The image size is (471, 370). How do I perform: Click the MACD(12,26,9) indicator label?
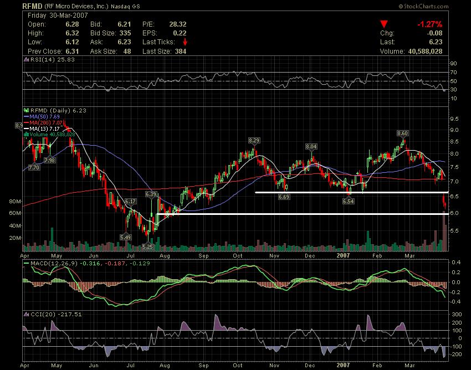click(x=54, y=264)
